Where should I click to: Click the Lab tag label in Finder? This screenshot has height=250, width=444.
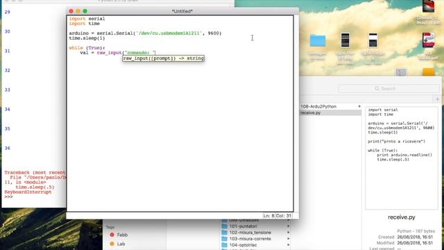[121, 244]
